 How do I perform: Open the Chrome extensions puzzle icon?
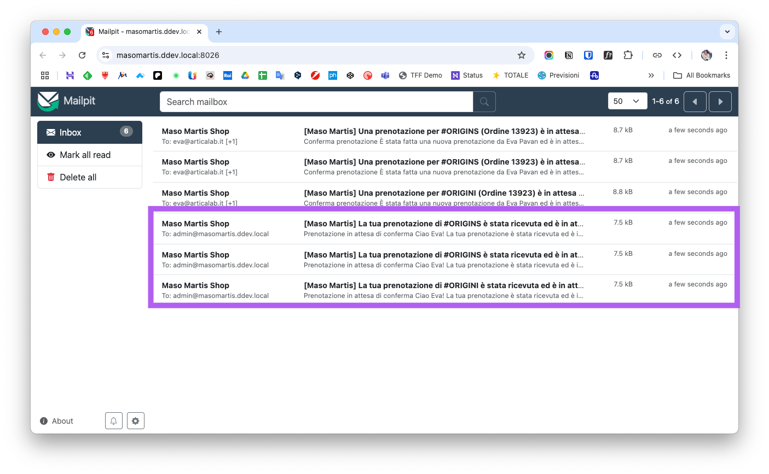(628, 55)
